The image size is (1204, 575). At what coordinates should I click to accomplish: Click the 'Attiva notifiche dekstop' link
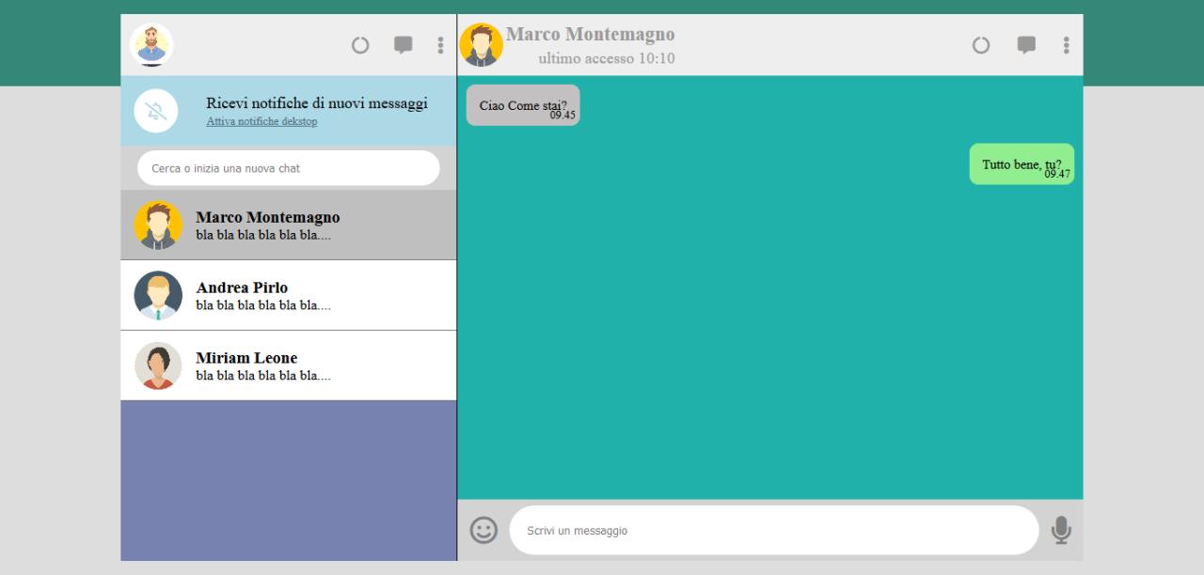261,122
